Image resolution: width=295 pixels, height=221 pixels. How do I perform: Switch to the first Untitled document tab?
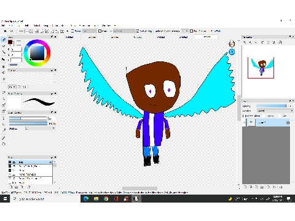coord(69,37)
